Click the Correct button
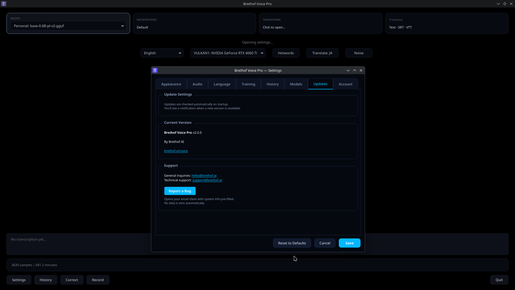 click(72, 280)
